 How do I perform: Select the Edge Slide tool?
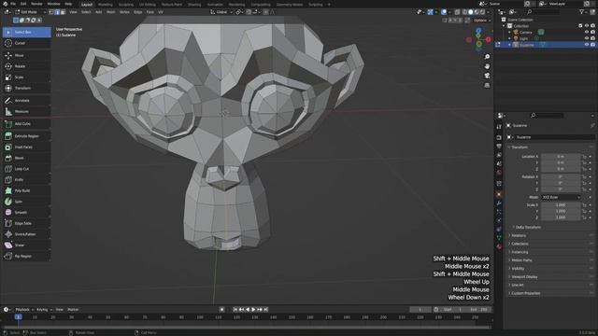(26, 223)
